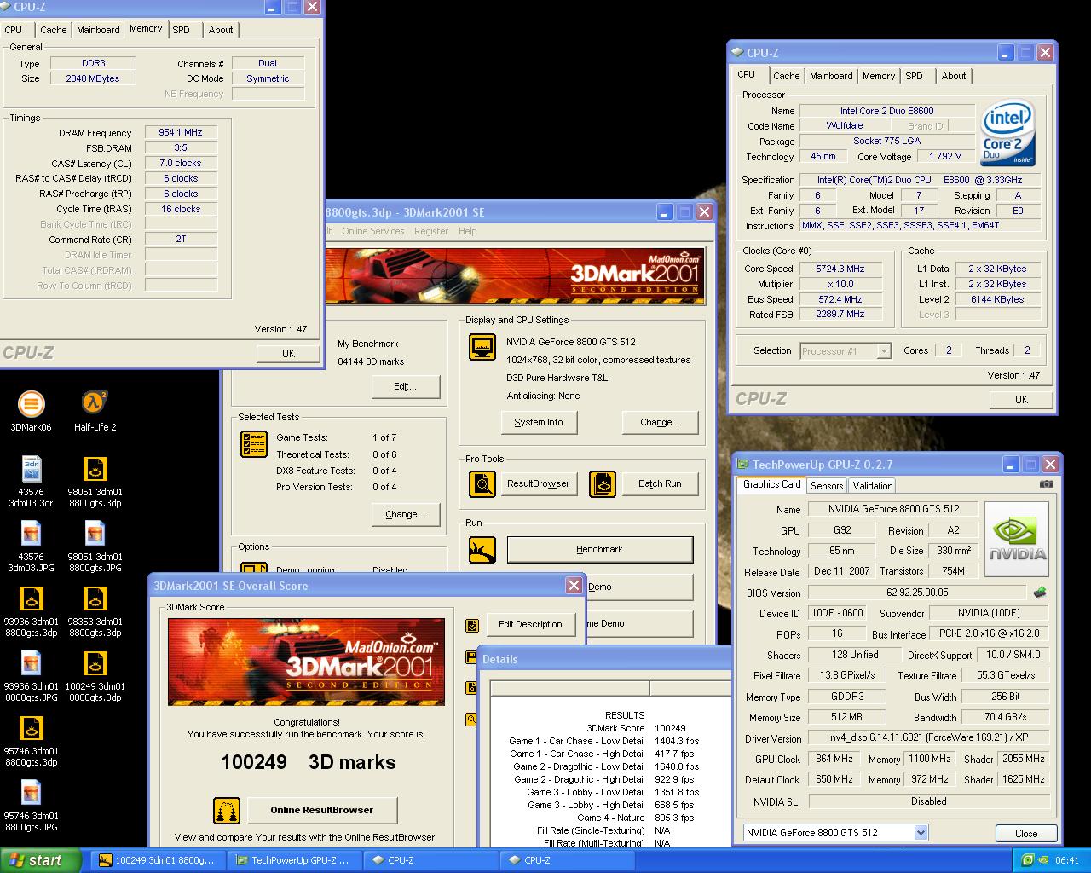Switch to Validation tab in GPU-Z

coord(873,485)
